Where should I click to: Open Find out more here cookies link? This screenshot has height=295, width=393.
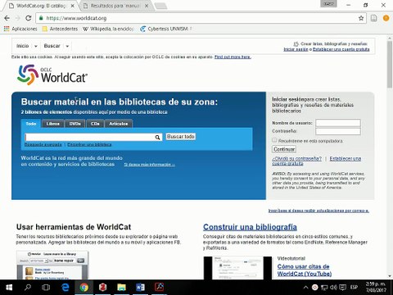point(233,57)
